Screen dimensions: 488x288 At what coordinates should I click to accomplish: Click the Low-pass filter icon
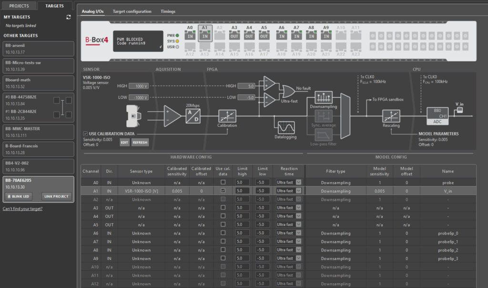coord(324,135)
